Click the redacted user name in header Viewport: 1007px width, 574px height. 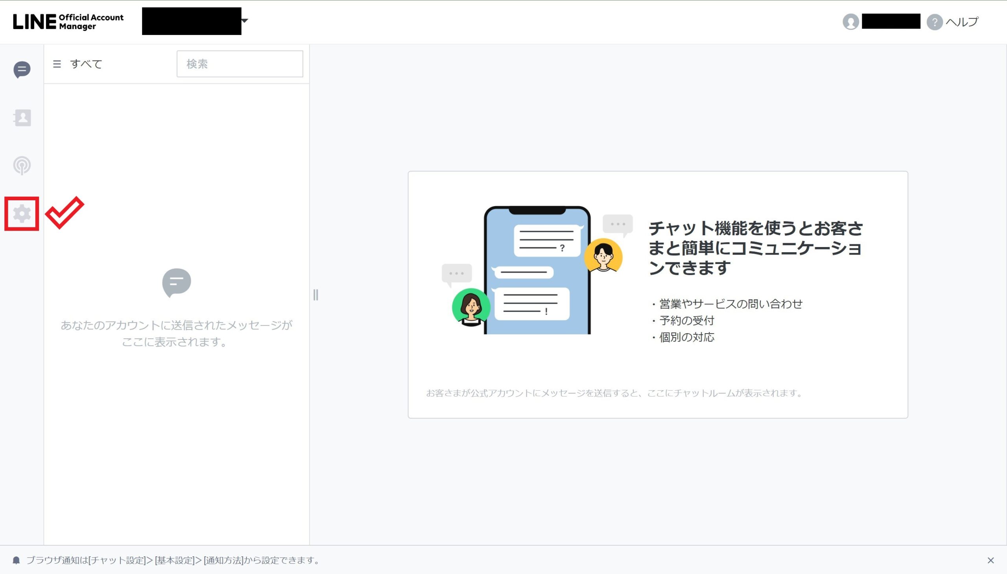[x=891, y=21]
